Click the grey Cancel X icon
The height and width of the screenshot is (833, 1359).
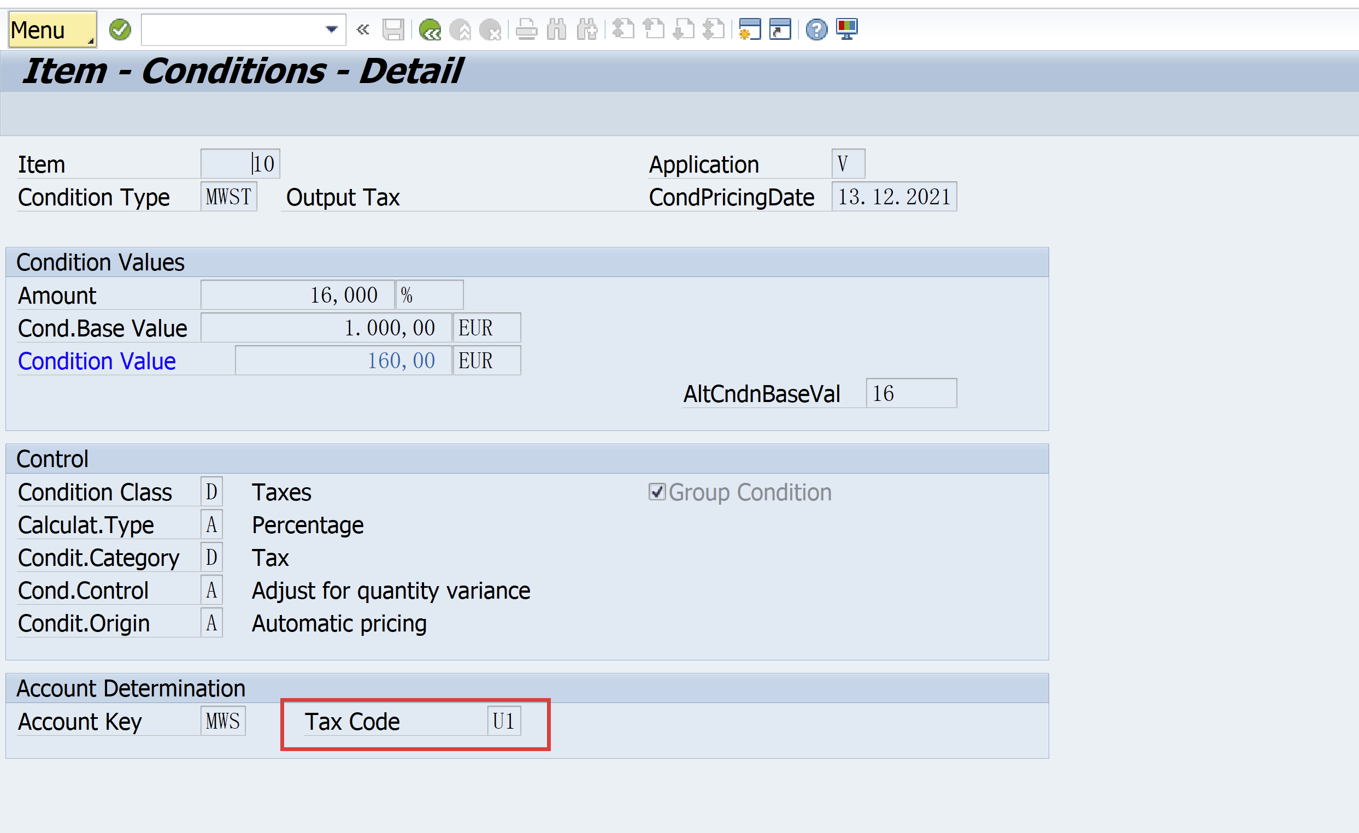[490, 30]
